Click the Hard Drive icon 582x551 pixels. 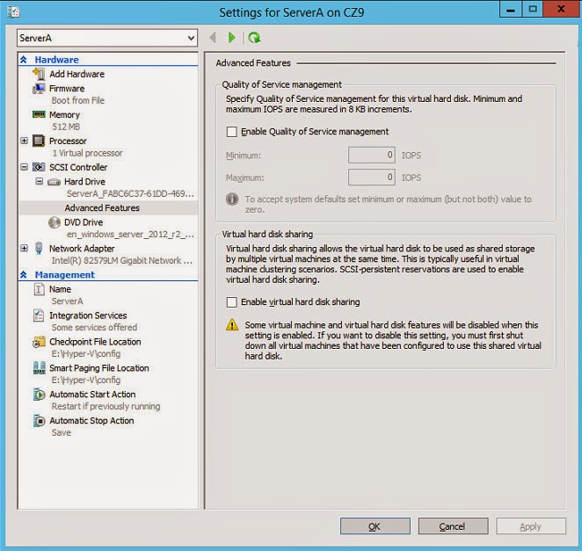click(x=54, y=182)
